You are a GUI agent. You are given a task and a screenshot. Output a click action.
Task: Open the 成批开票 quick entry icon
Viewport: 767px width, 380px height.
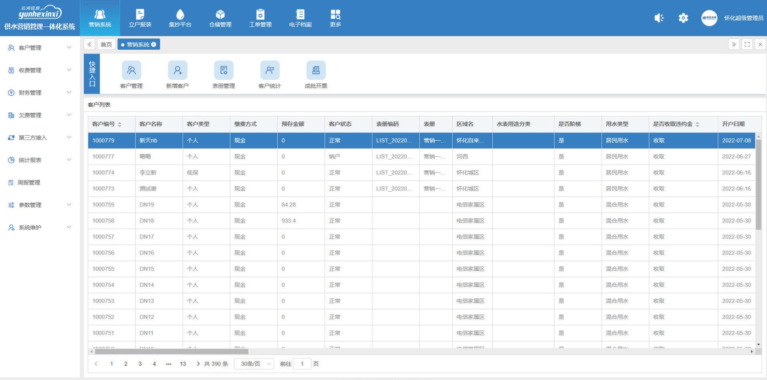point(316,70)
